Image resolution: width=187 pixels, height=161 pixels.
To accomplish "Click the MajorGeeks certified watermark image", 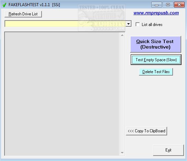I will point(102,18).
